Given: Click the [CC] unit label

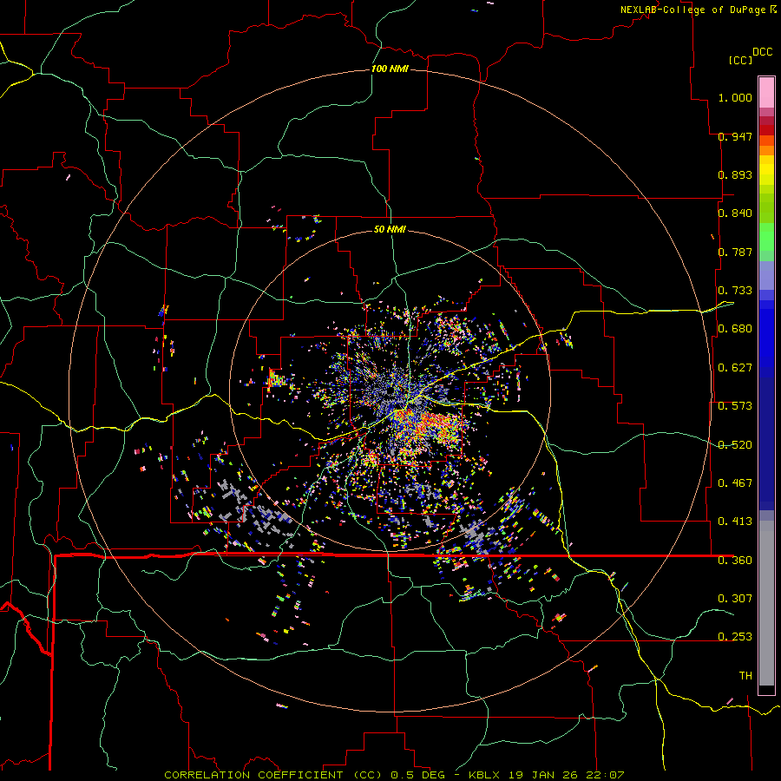Looking at the screenshot, I should tap(740, 60).
